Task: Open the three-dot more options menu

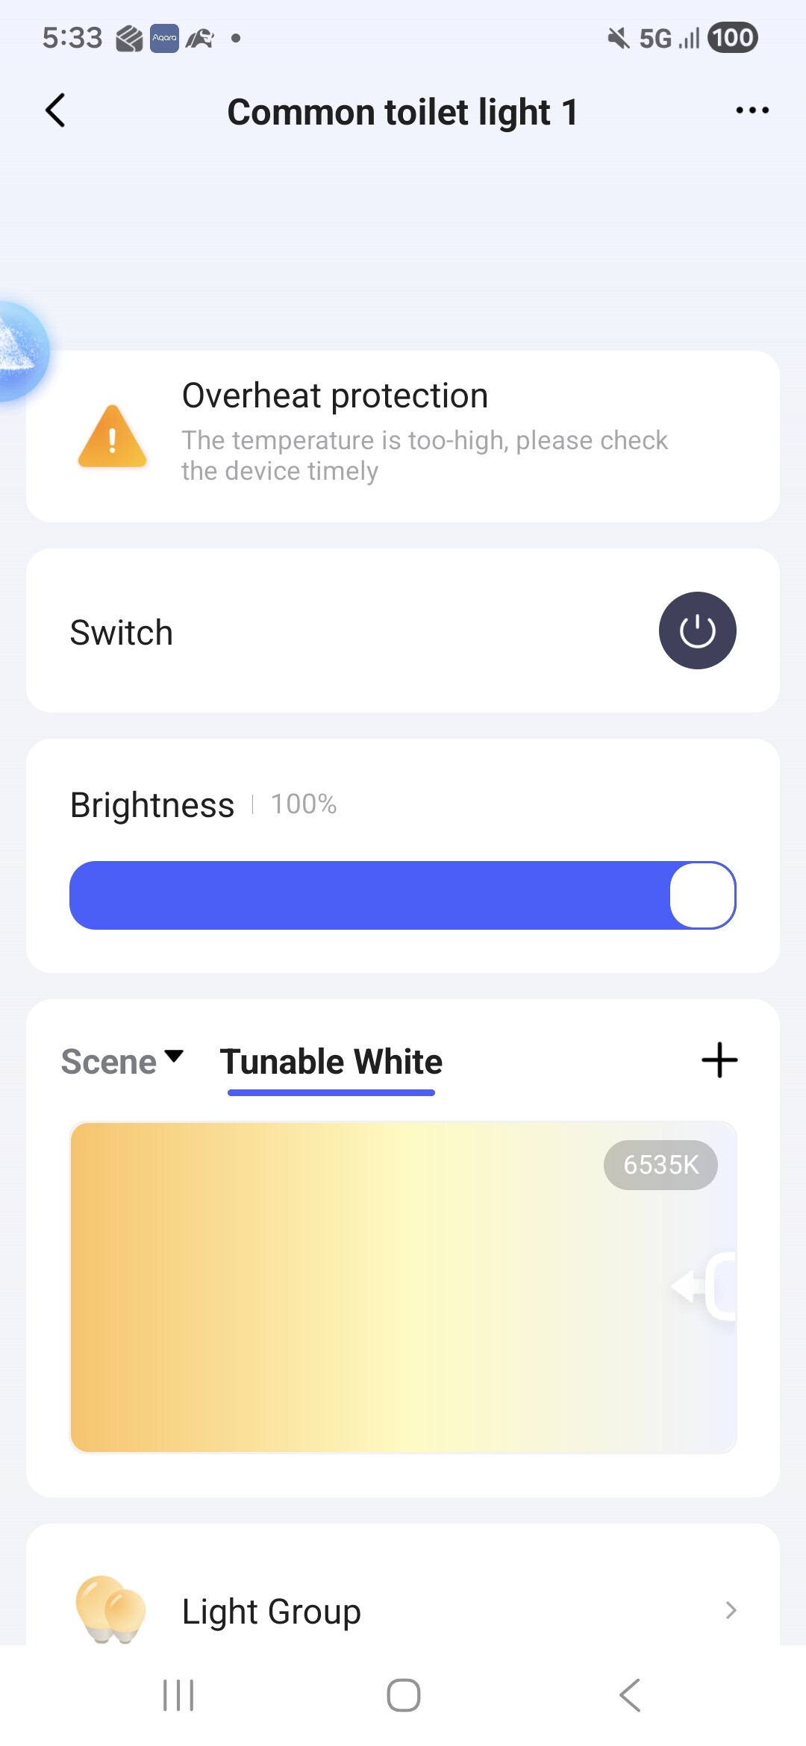Action: [x=752, y=110]
